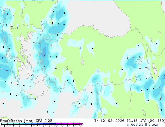The image size is (165, 127).
Task: Click the 45–50 mm legend color swatch
Action: pos(77,124)
